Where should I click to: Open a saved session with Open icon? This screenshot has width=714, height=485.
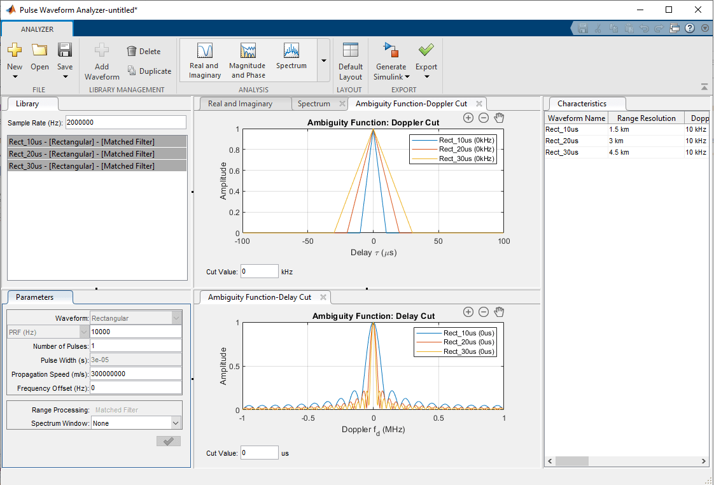click(x=39, y=51)
